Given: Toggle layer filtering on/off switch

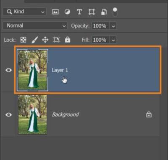Looking at the screenshot, I should coord(115,12).
